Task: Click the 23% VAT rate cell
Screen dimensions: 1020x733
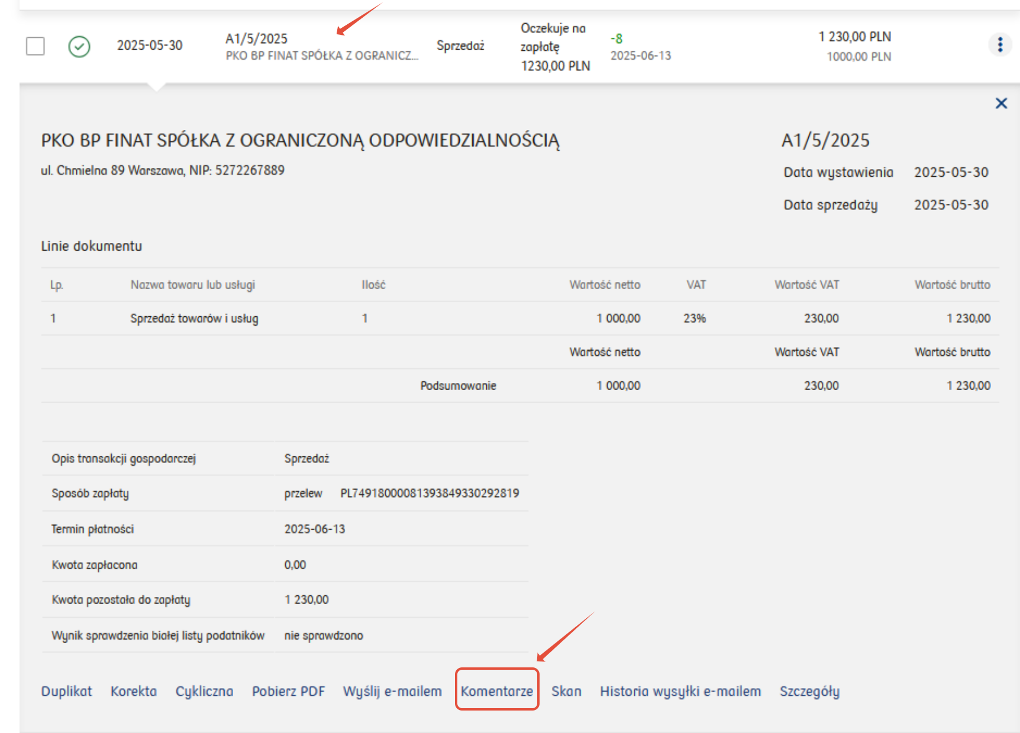Action: pos(695,318)
